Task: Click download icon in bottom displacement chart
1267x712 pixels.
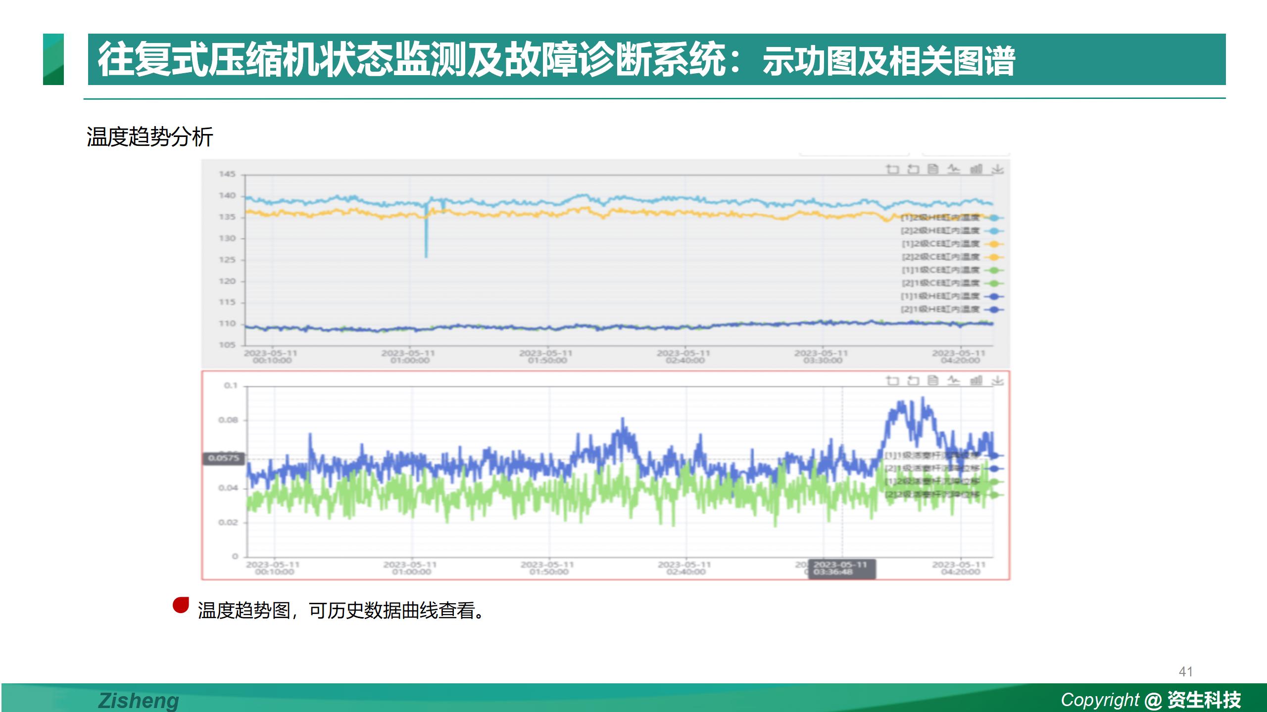Action: coord(997,380)
